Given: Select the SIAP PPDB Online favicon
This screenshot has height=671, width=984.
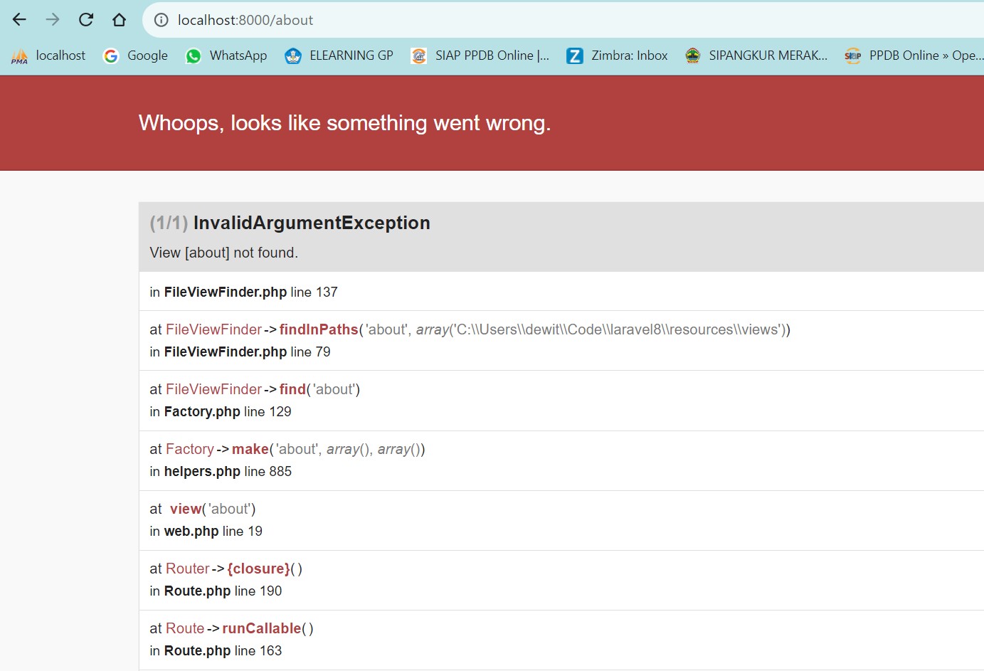Looking at the screenshot, I should [416, 55].
